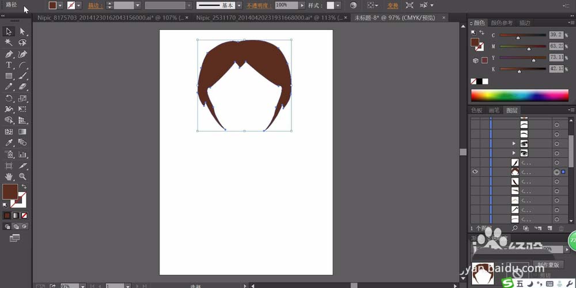The image size is (576, 288).
Task: Activate the Magic Wand tool
Action: coord(9,43)
